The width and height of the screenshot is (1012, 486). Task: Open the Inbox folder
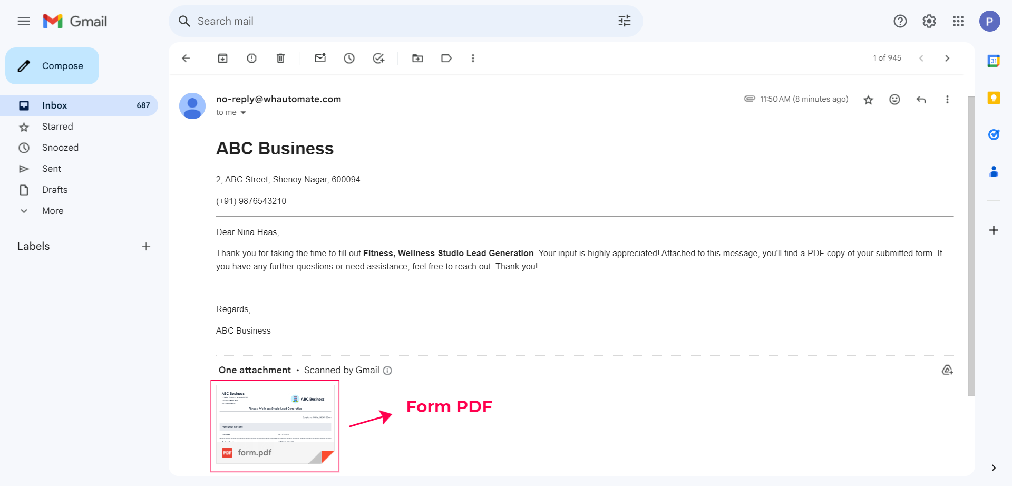(x=55, y=105)
